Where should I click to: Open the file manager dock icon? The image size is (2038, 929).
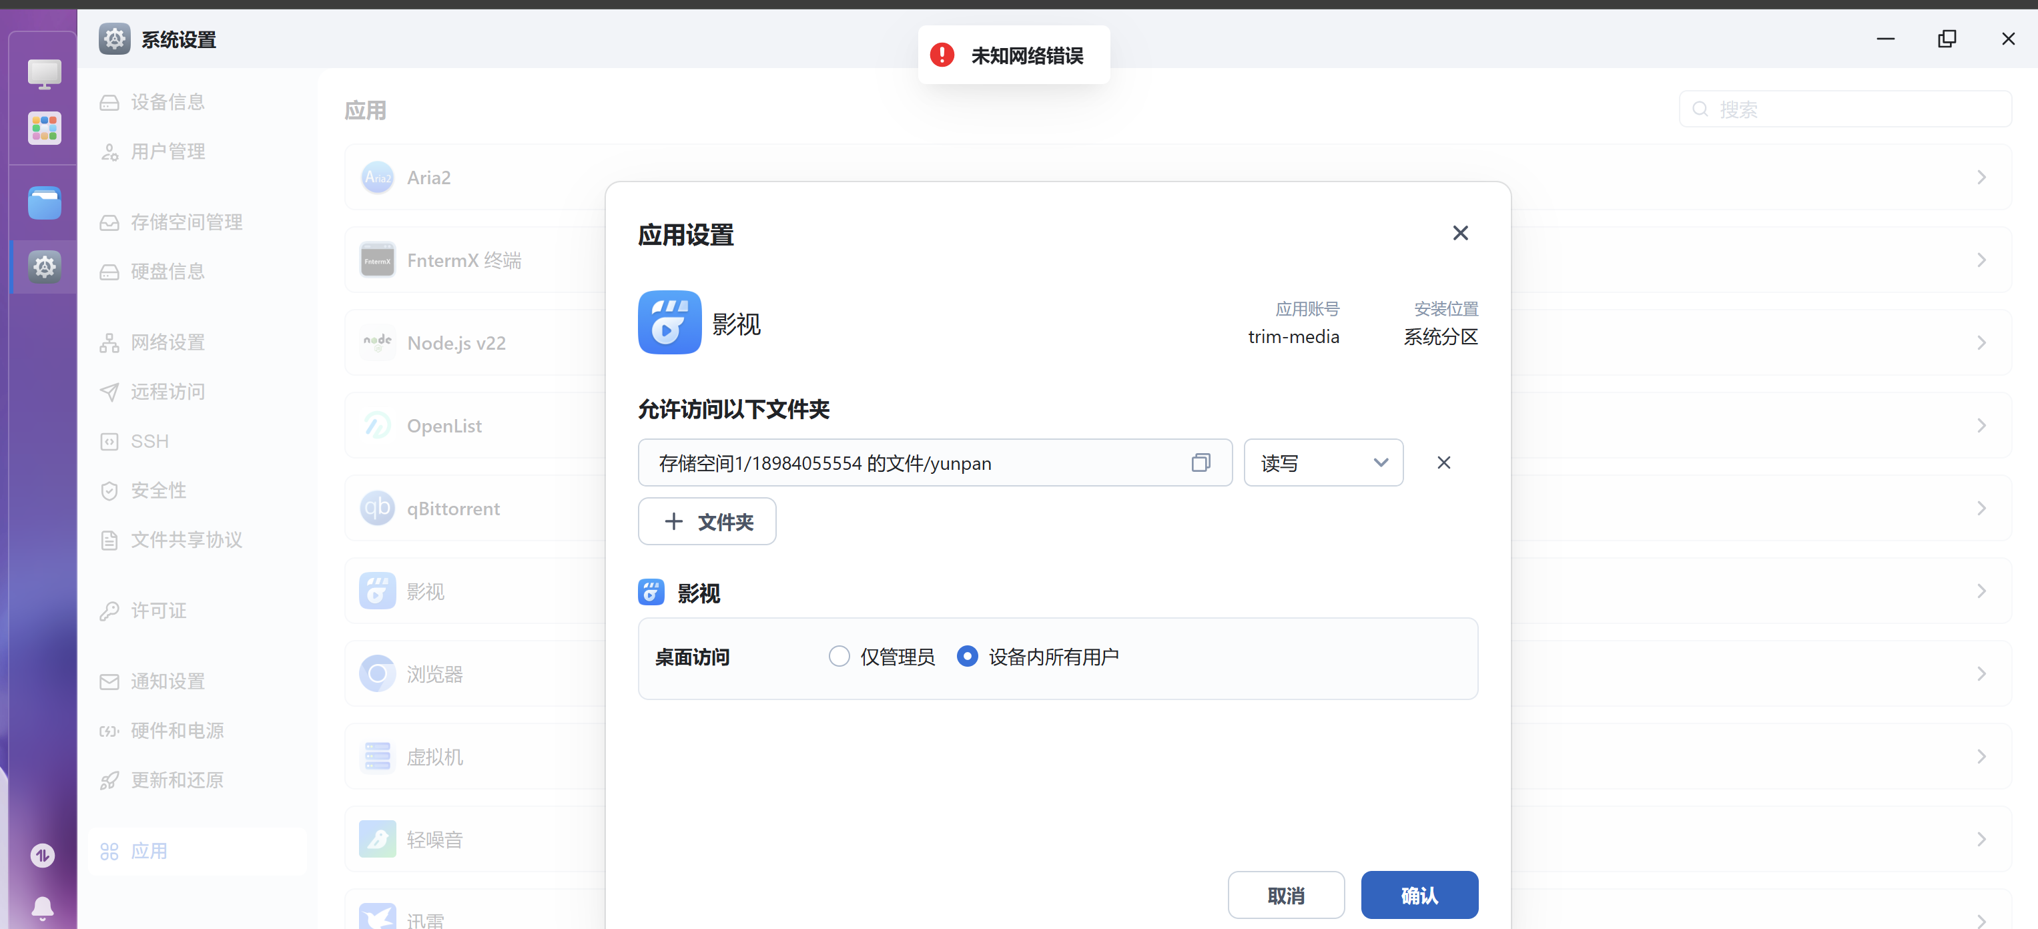[44, 204]
